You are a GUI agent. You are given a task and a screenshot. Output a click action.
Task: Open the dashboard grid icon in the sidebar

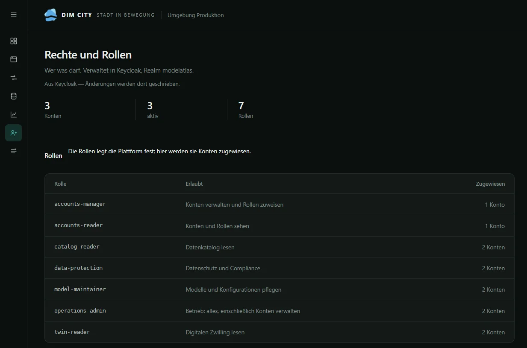pos(14,41)
